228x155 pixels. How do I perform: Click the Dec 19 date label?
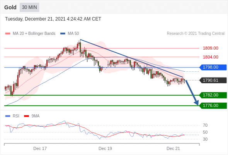click(105, 148)
